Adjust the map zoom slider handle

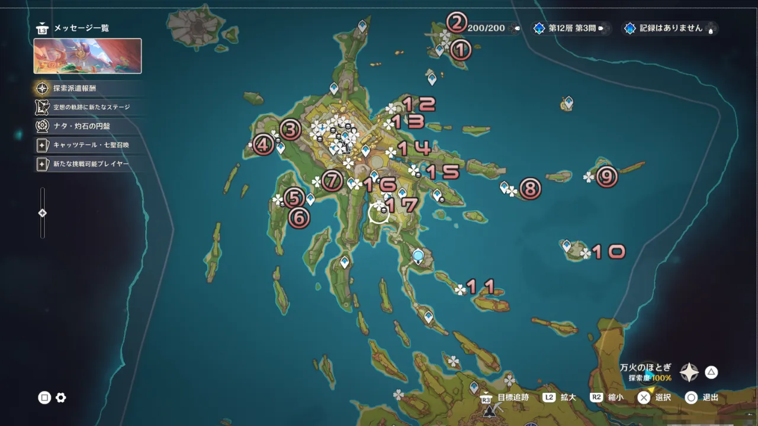click(x=42, y=213)
